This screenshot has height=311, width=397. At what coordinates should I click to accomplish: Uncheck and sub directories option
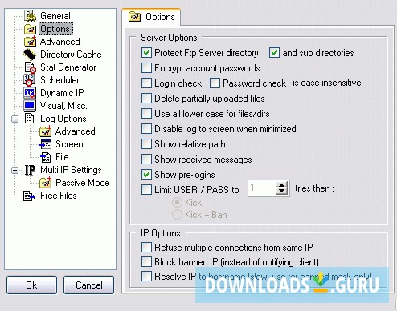[x=274, y=53]
